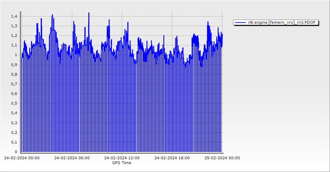This screenshot has width=330, height=172.
Task: Click the 0,8 y-axis tick label
Action: 14,74
